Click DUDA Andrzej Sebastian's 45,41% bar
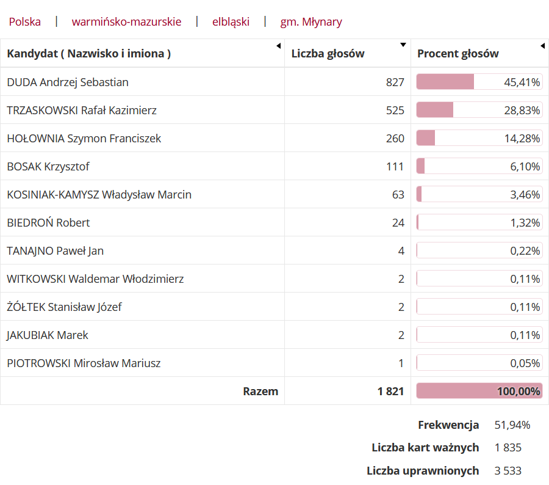The image size is (549, 485). click(479, 82)
